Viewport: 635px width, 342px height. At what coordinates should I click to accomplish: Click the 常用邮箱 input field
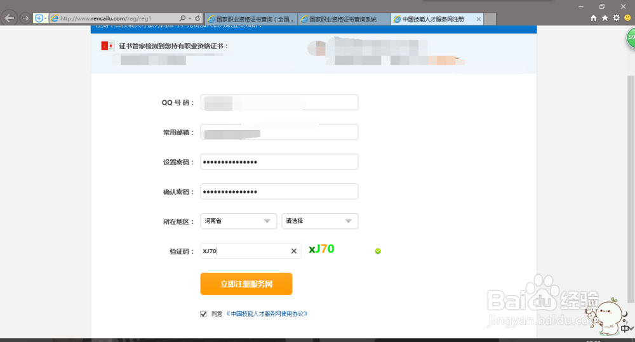(x=279, y=132)
